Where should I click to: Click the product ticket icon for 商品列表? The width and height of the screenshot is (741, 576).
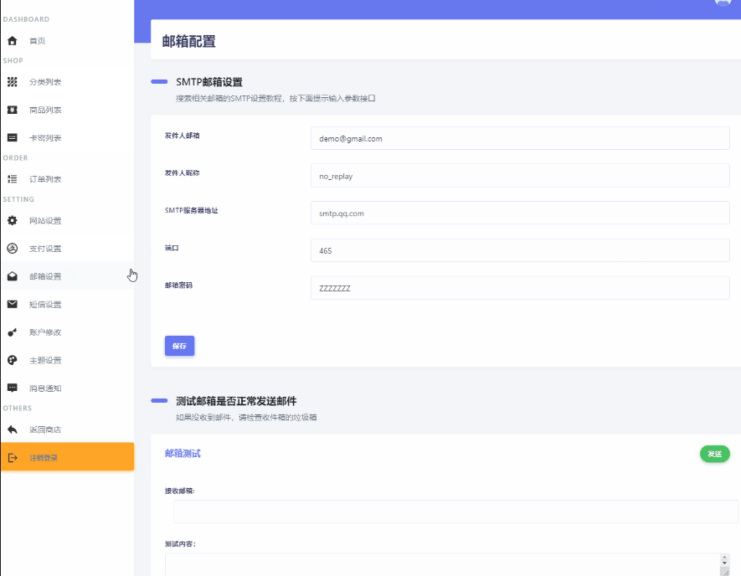pos(13,110)
